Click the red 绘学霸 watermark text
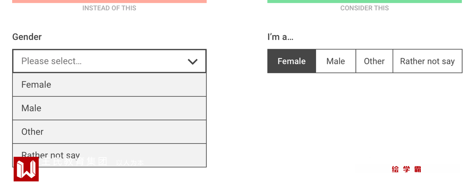 (x=406, y=169)
